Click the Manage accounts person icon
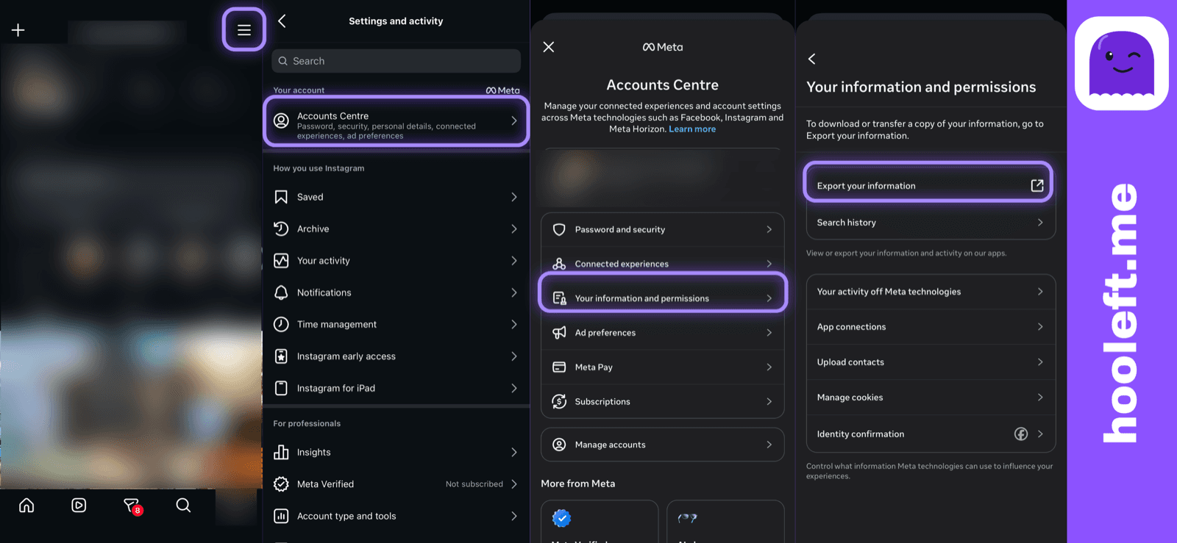 [559, 445]
